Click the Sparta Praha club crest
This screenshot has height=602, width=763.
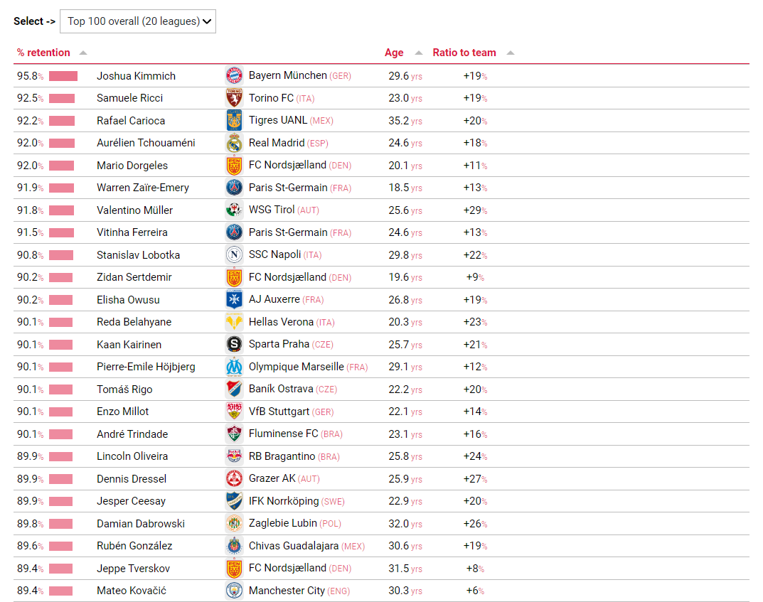click(234, 344)
